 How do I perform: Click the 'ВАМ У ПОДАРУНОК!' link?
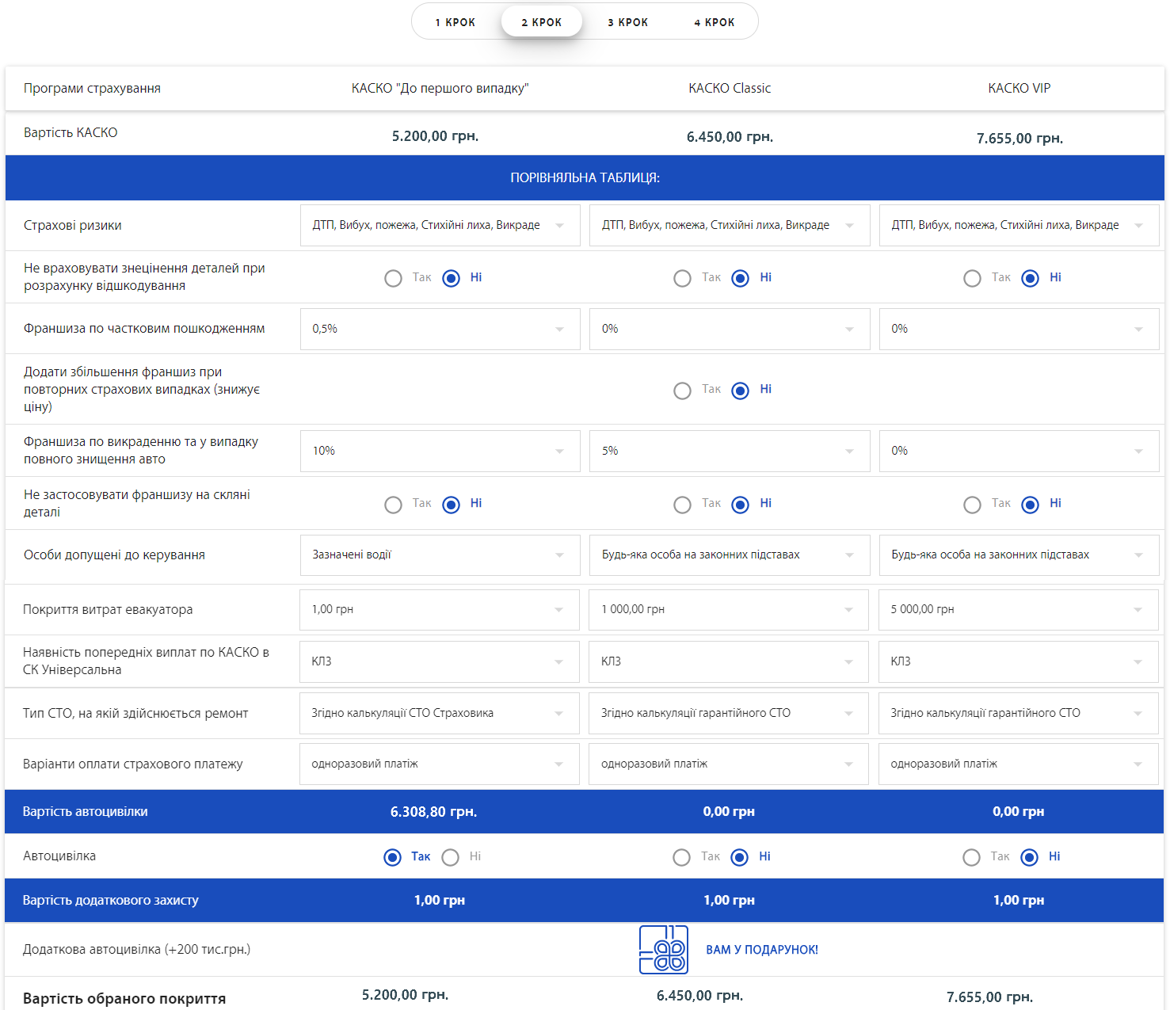pyautogui.click(x=761, y=950)
